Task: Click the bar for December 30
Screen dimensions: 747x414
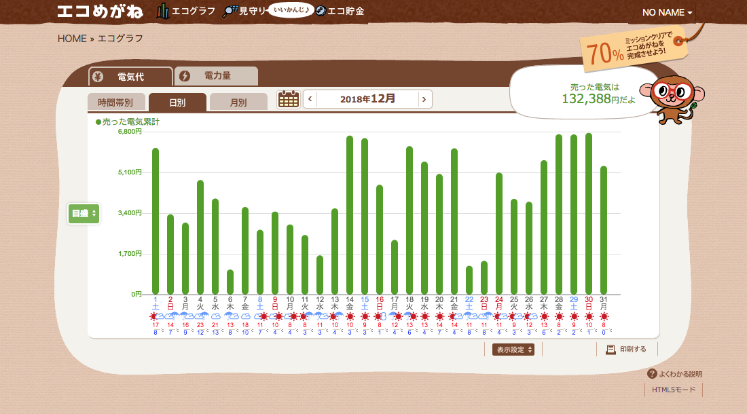Action: point(589,214)
